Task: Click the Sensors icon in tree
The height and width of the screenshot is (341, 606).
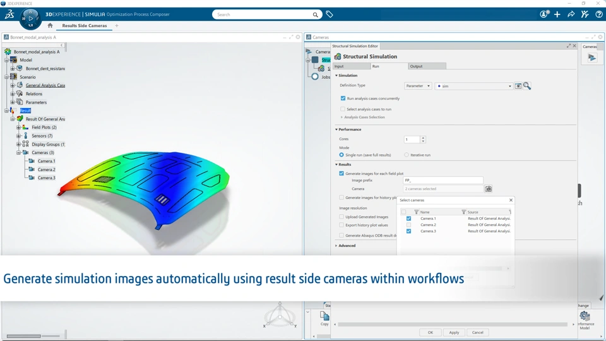Action: click(x=25, y=136)
